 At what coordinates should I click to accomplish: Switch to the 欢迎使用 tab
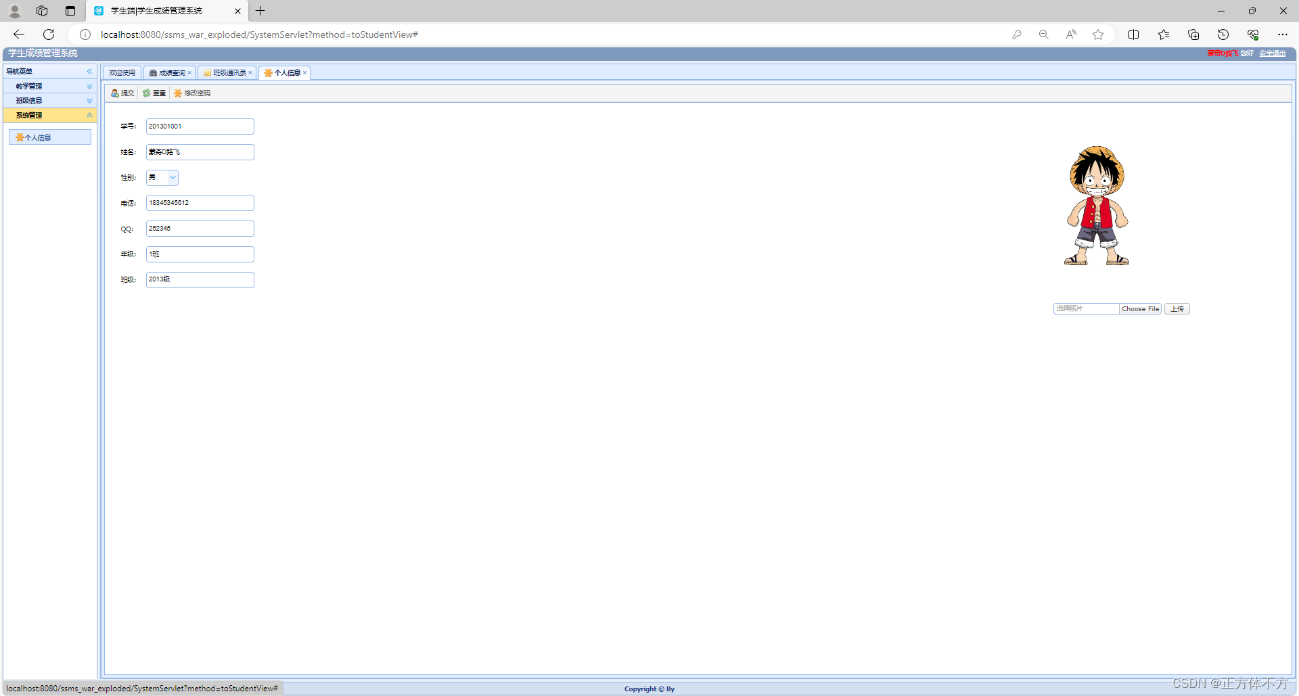tap(122, 73)
